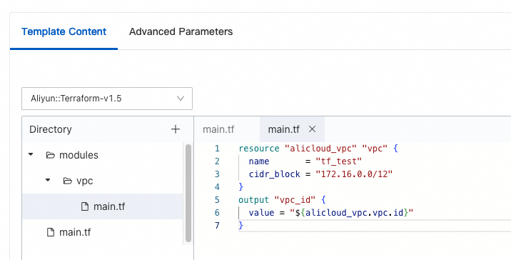Viewport: 511px width, 260px height.
Task: Click the plus icon beside Directory
Action: pyautogui.click(x=176, y=129)
